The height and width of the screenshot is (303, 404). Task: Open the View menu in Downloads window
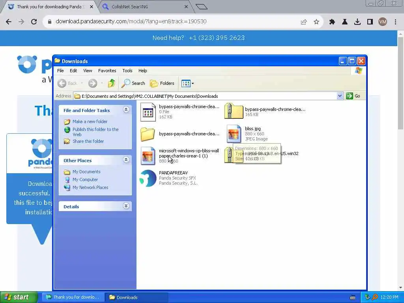pos(88,71)
